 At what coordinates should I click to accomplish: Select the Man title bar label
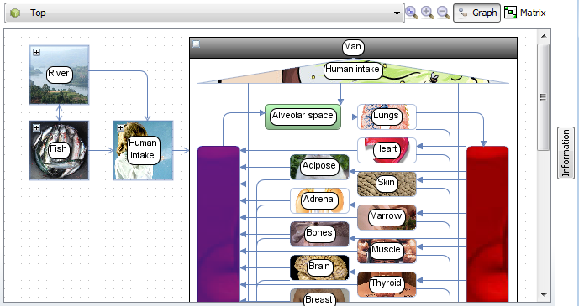pos(353,47)
